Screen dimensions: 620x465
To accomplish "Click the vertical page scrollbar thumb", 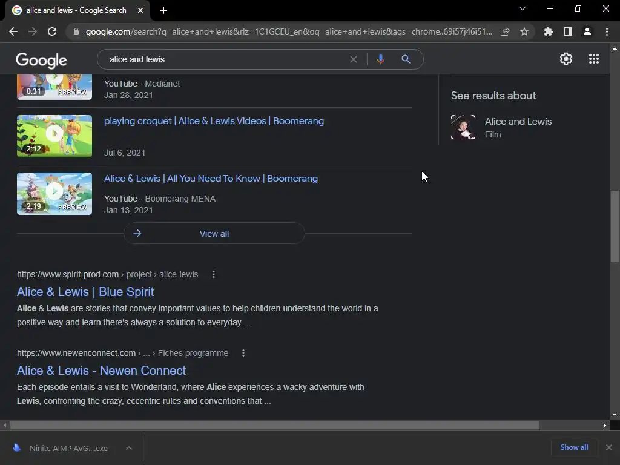I will [615, 226].
